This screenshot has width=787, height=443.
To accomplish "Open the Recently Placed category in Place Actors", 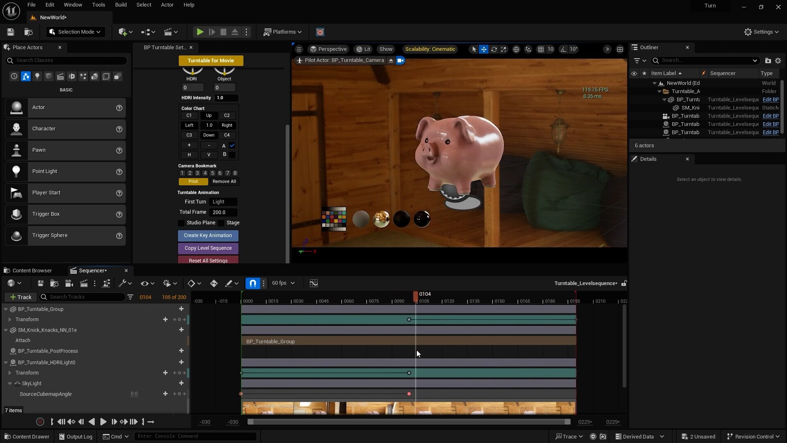I will click(14, 76).
